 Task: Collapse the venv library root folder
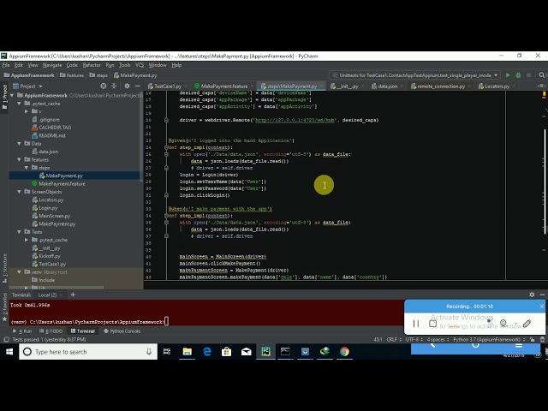pos(19,272)
